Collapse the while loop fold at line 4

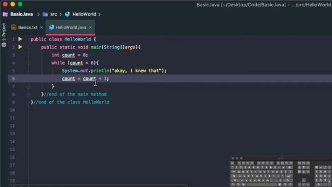click(29, 63)
